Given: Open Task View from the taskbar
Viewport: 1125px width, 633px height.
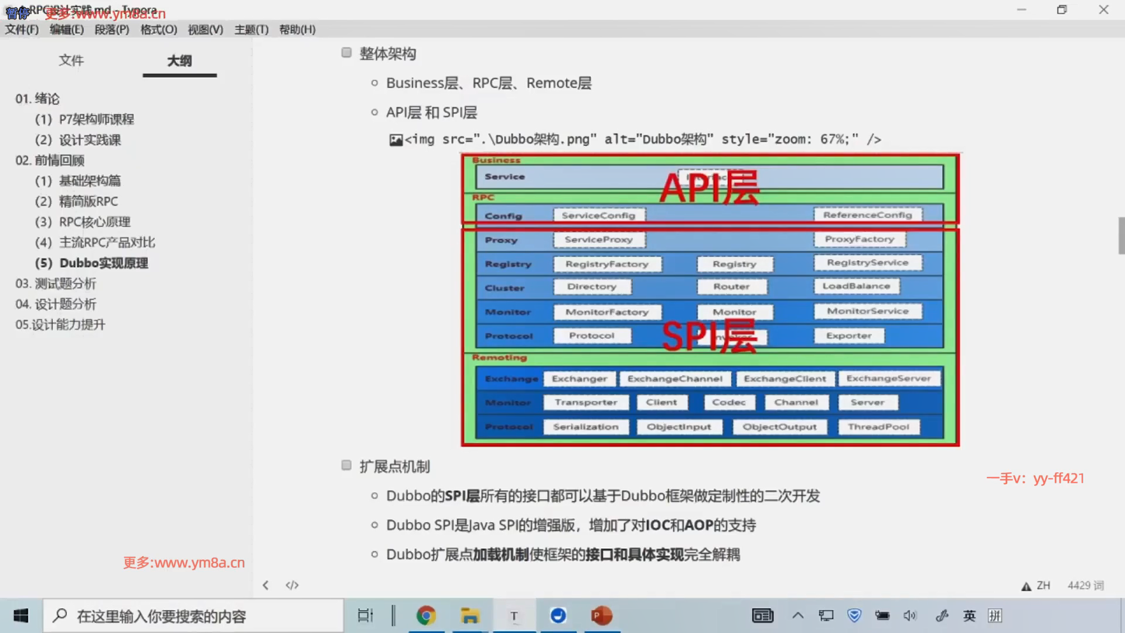Looking at the screenshot, I should pyautogui.click(x=365, y=615).
